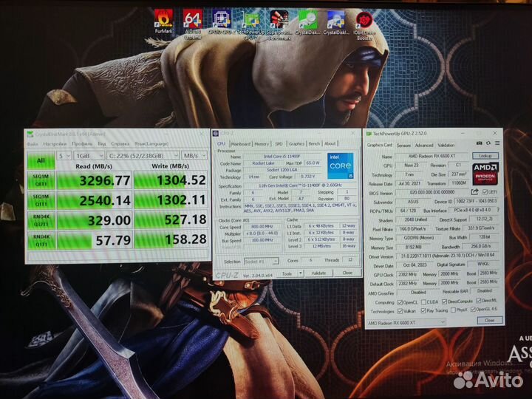Open the Superposition Benchmark shortcut
532x399 pixels.
[x=279, y=25]
